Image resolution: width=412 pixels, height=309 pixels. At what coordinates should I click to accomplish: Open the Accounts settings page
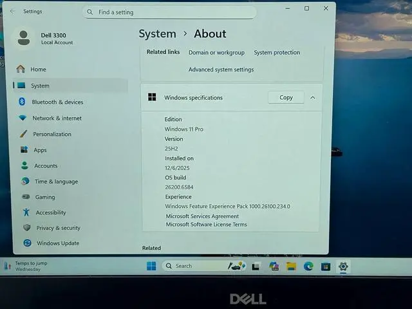[x=46, y=166]
